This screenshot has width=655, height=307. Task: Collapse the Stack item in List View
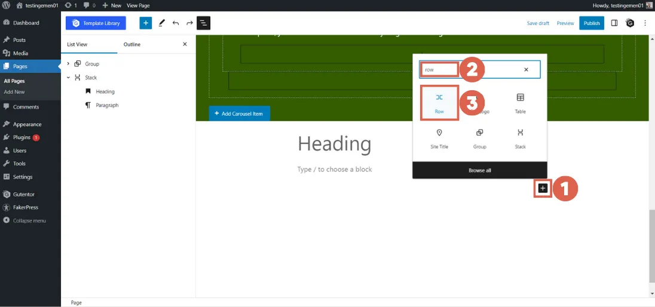point(68,78)
